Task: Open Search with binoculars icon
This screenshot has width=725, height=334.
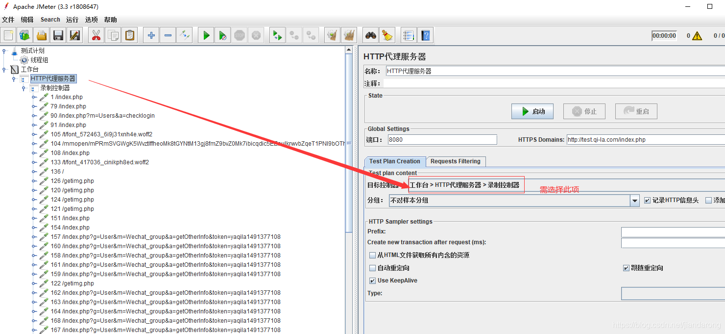Action: [371, 35]
